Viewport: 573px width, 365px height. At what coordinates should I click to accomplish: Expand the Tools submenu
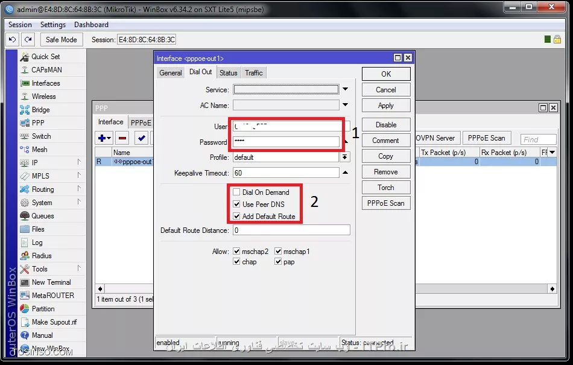[79, 268]
